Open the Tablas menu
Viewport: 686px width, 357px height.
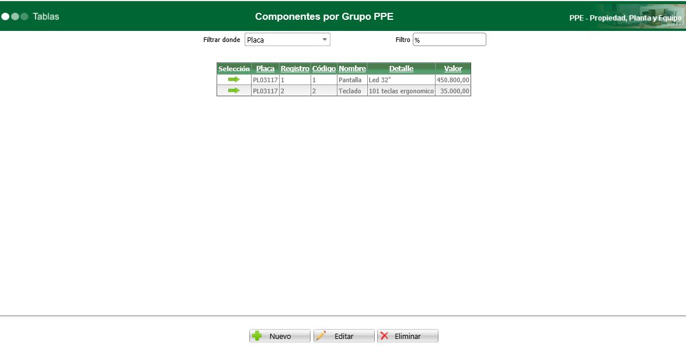46,16
